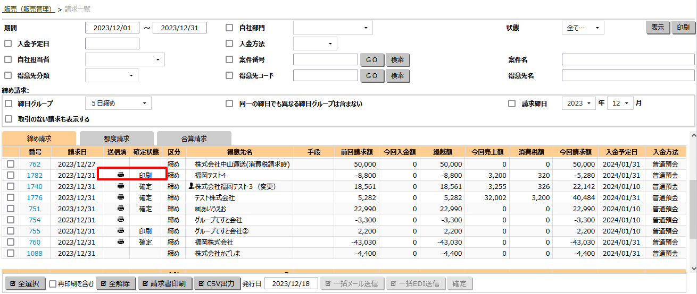Select the row checkbox for invoice 762
This screenshot has width=697, height=294.
pyautogui.click(x=10, y=165)
